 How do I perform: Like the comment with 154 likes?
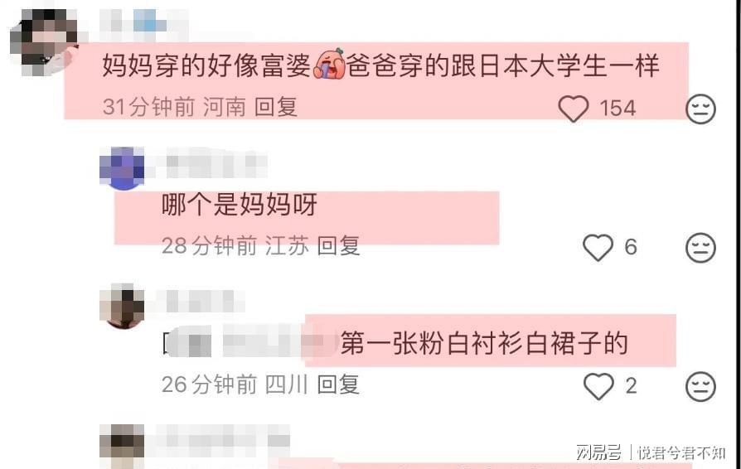[x=574, y=109]
